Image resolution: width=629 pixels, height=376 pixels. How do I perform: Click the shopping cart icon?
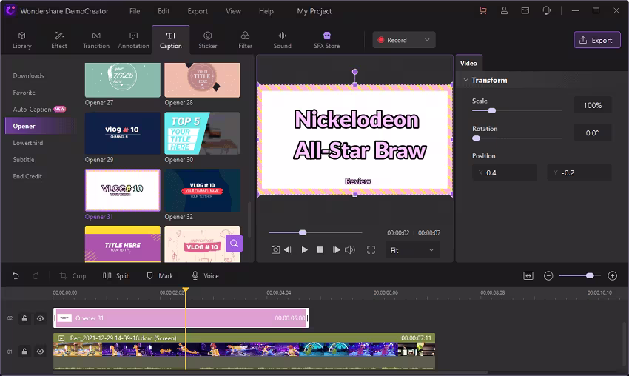click(x=483, y=11)
